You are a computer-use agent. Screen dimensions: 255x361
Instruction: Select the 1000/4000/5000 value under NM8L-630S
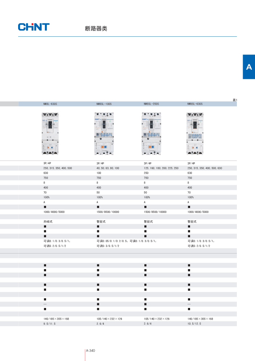[x=54, y=211]
